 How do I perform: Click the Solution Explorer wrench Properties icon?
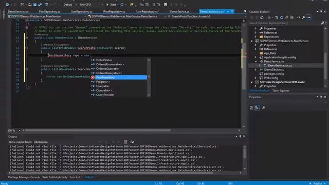(303, 17)
